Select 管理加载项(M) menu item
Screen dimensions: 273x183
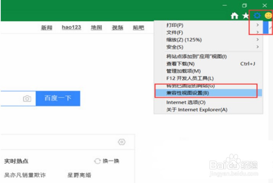pyautogui.click(x=208, y=71)
